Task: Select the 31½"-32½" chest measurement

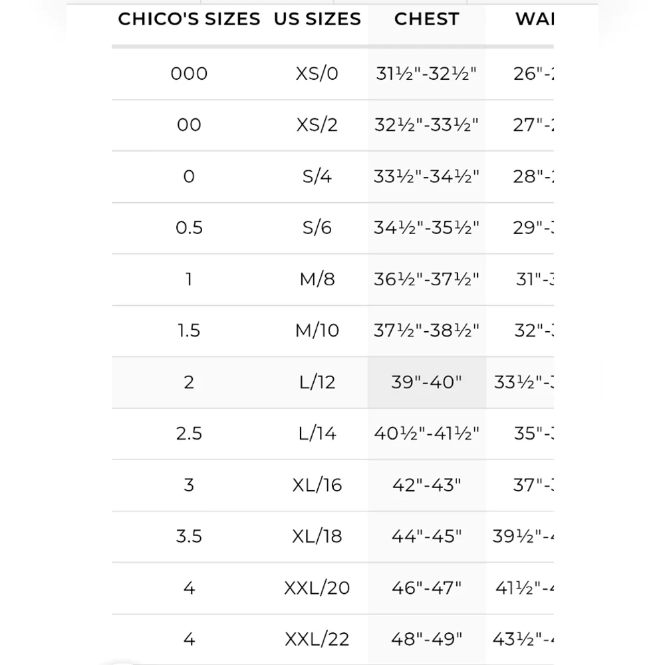Action: click(x=426, y=74)
